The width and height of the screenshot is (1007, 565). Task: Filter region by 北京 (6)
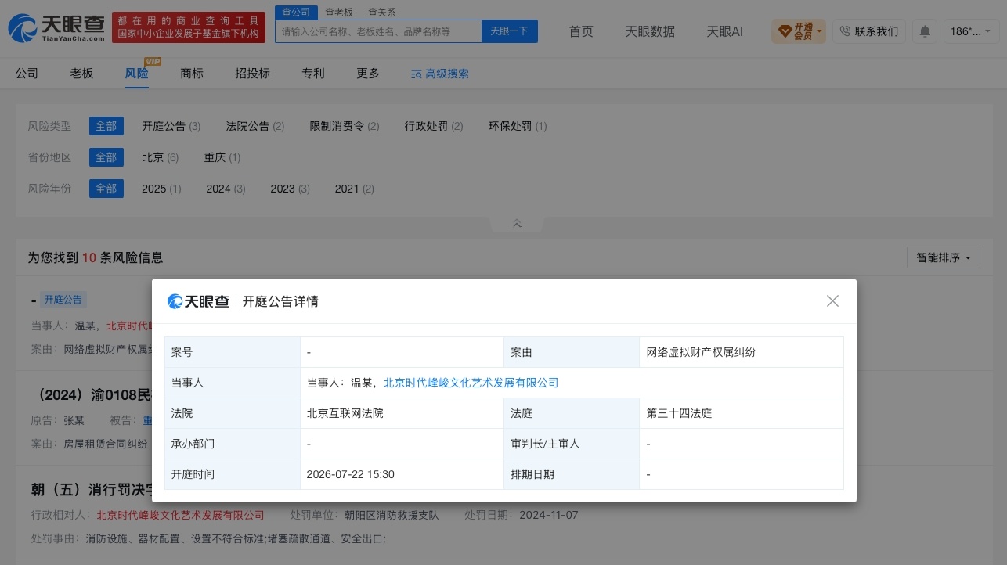click(161, 157)
